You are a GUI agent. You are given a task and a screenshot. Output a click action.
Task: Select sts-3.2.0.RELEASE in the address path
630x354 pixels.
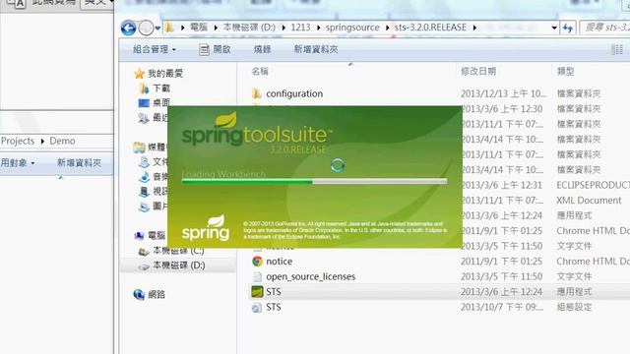pos(430,28)
